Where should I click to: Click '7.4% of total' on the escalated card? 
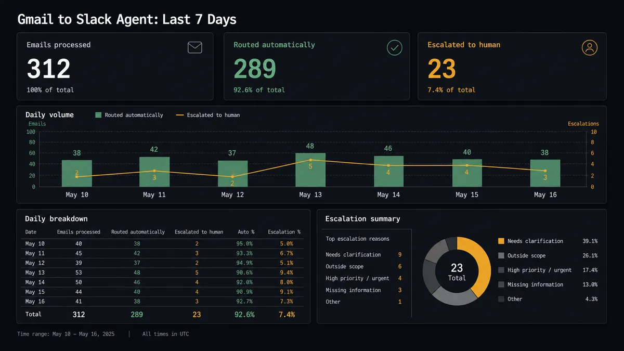pos(451,90)
